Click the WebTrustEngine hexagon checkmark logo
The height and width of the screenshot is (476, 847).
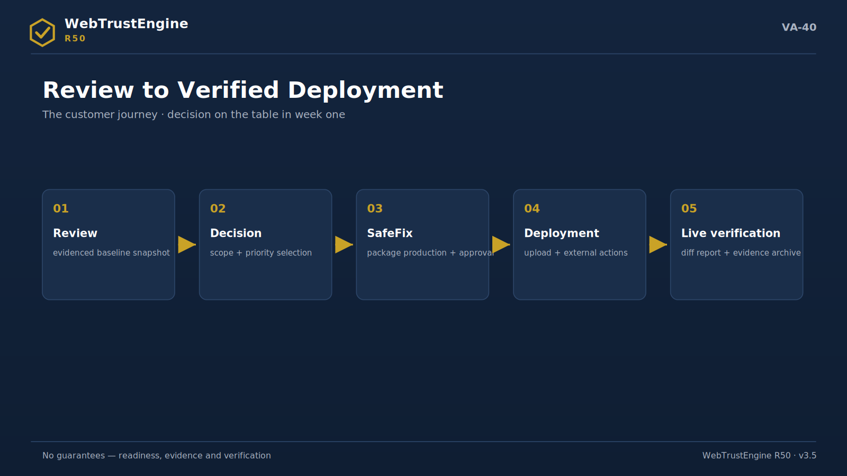click(42, 33)
